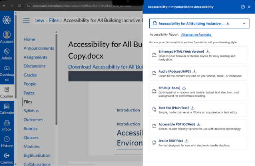This screenshot has height=166, width=255.
Task: Download Braille BRF file format
Action: click(187, 141)
